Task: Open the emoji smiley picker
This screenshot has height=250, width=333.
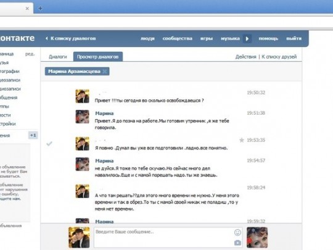Action: (237, 232)
